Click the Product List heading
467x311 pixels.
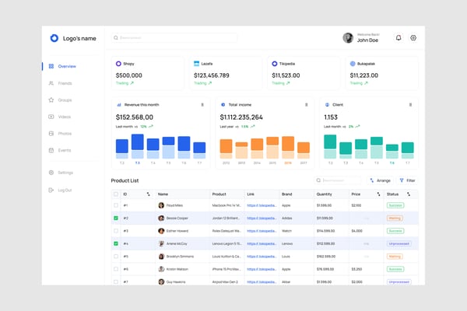[x=125, y=180]
